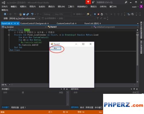Click the Save All toolbar icon

point(28,14)
